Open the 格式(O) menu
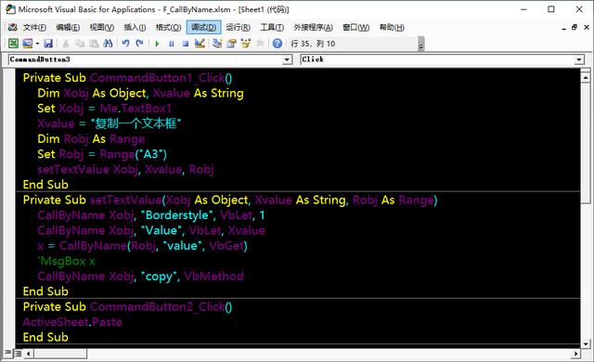The width and height of the screenshot is (594, 362). [168, 27]
